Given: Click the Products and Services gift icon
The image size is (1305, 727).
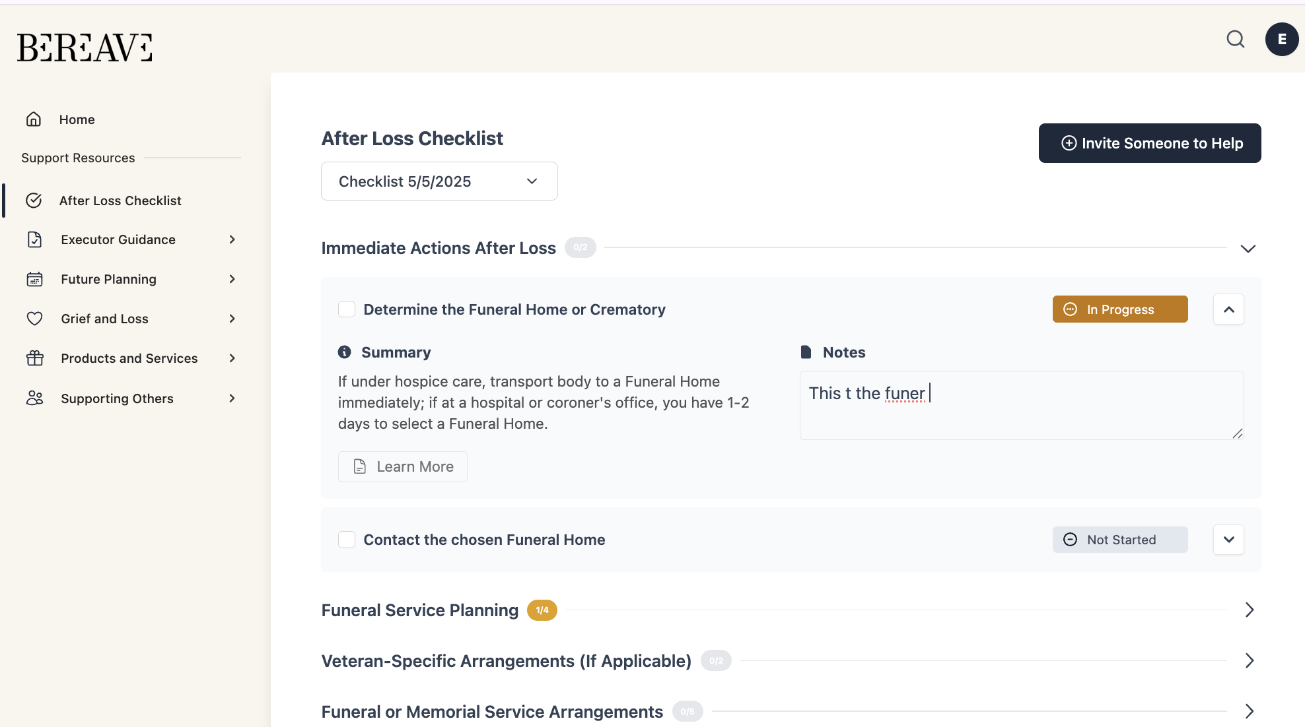Looking at the screenshot, I should 34,358.
